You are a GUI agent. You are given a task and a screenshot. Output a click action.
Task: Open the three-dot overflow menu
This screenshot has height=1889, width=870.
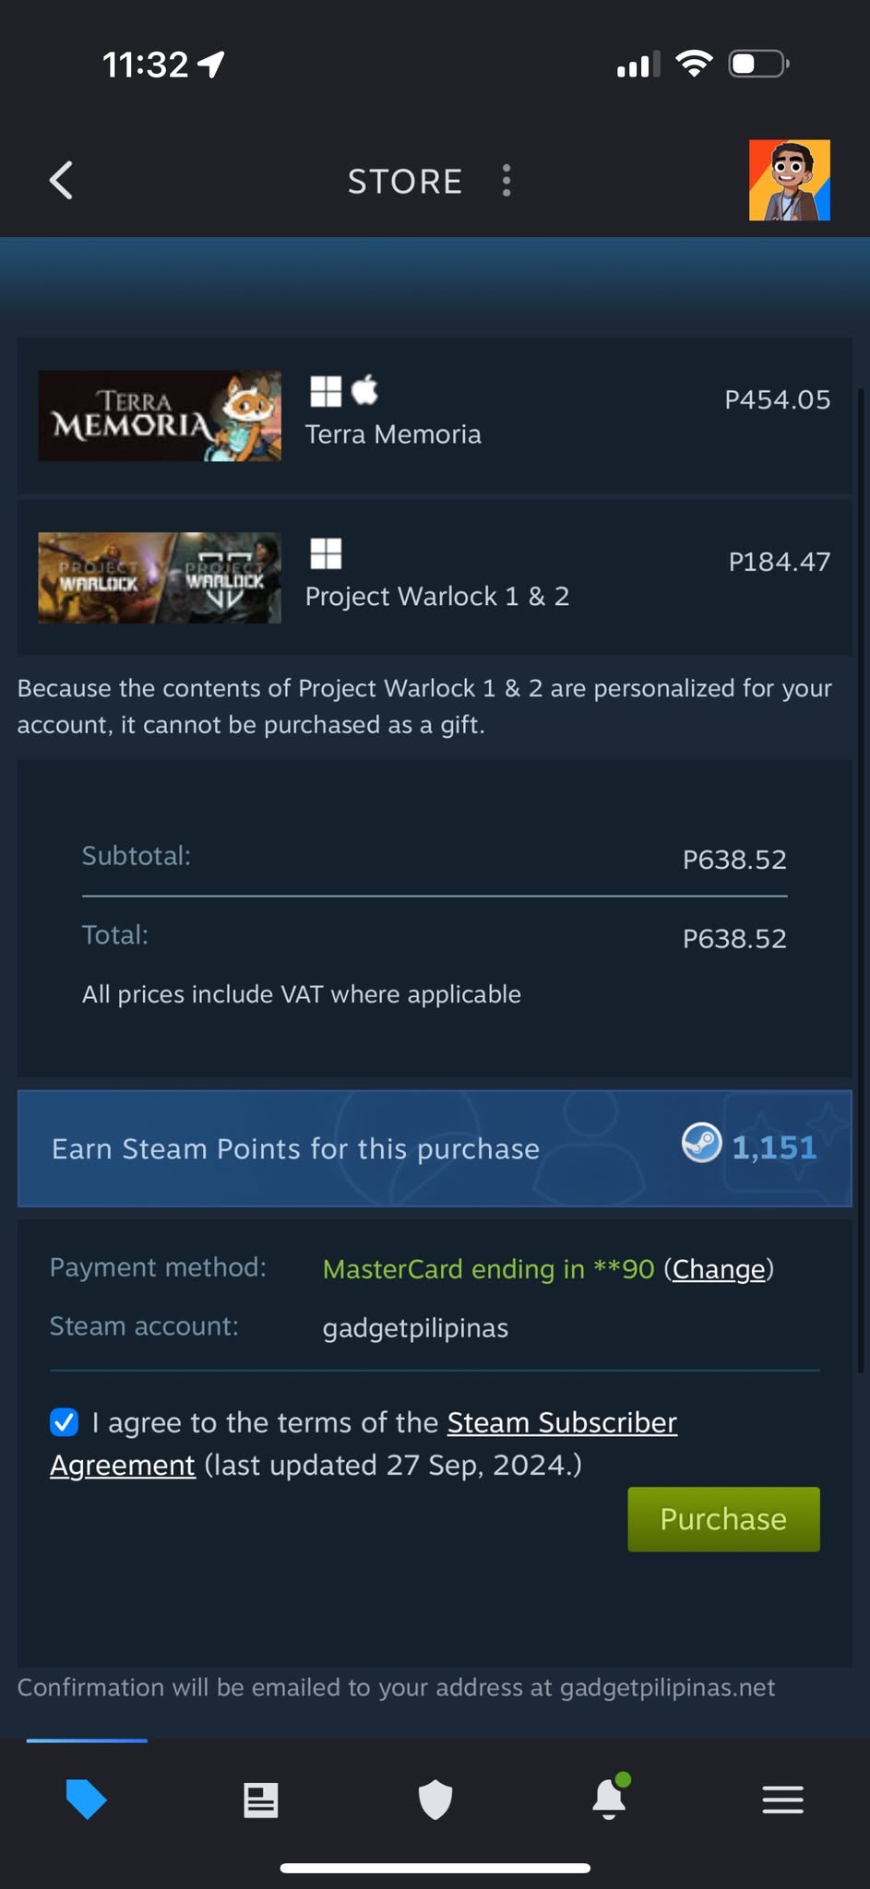coord(507,180)
